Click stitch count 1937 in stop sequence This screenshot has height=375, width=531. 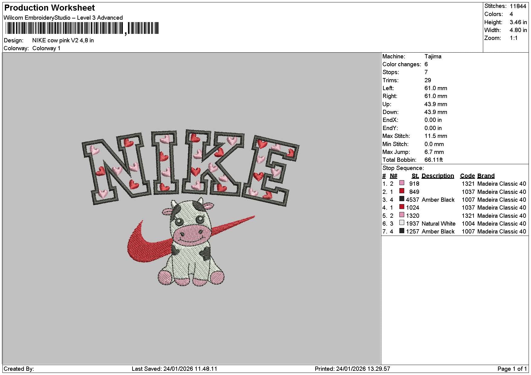point(413,224)
